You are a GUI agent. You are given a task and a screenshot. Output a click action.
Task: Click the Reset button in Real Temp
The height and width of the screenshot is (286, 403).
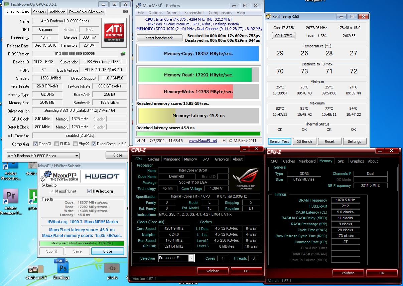329,141
